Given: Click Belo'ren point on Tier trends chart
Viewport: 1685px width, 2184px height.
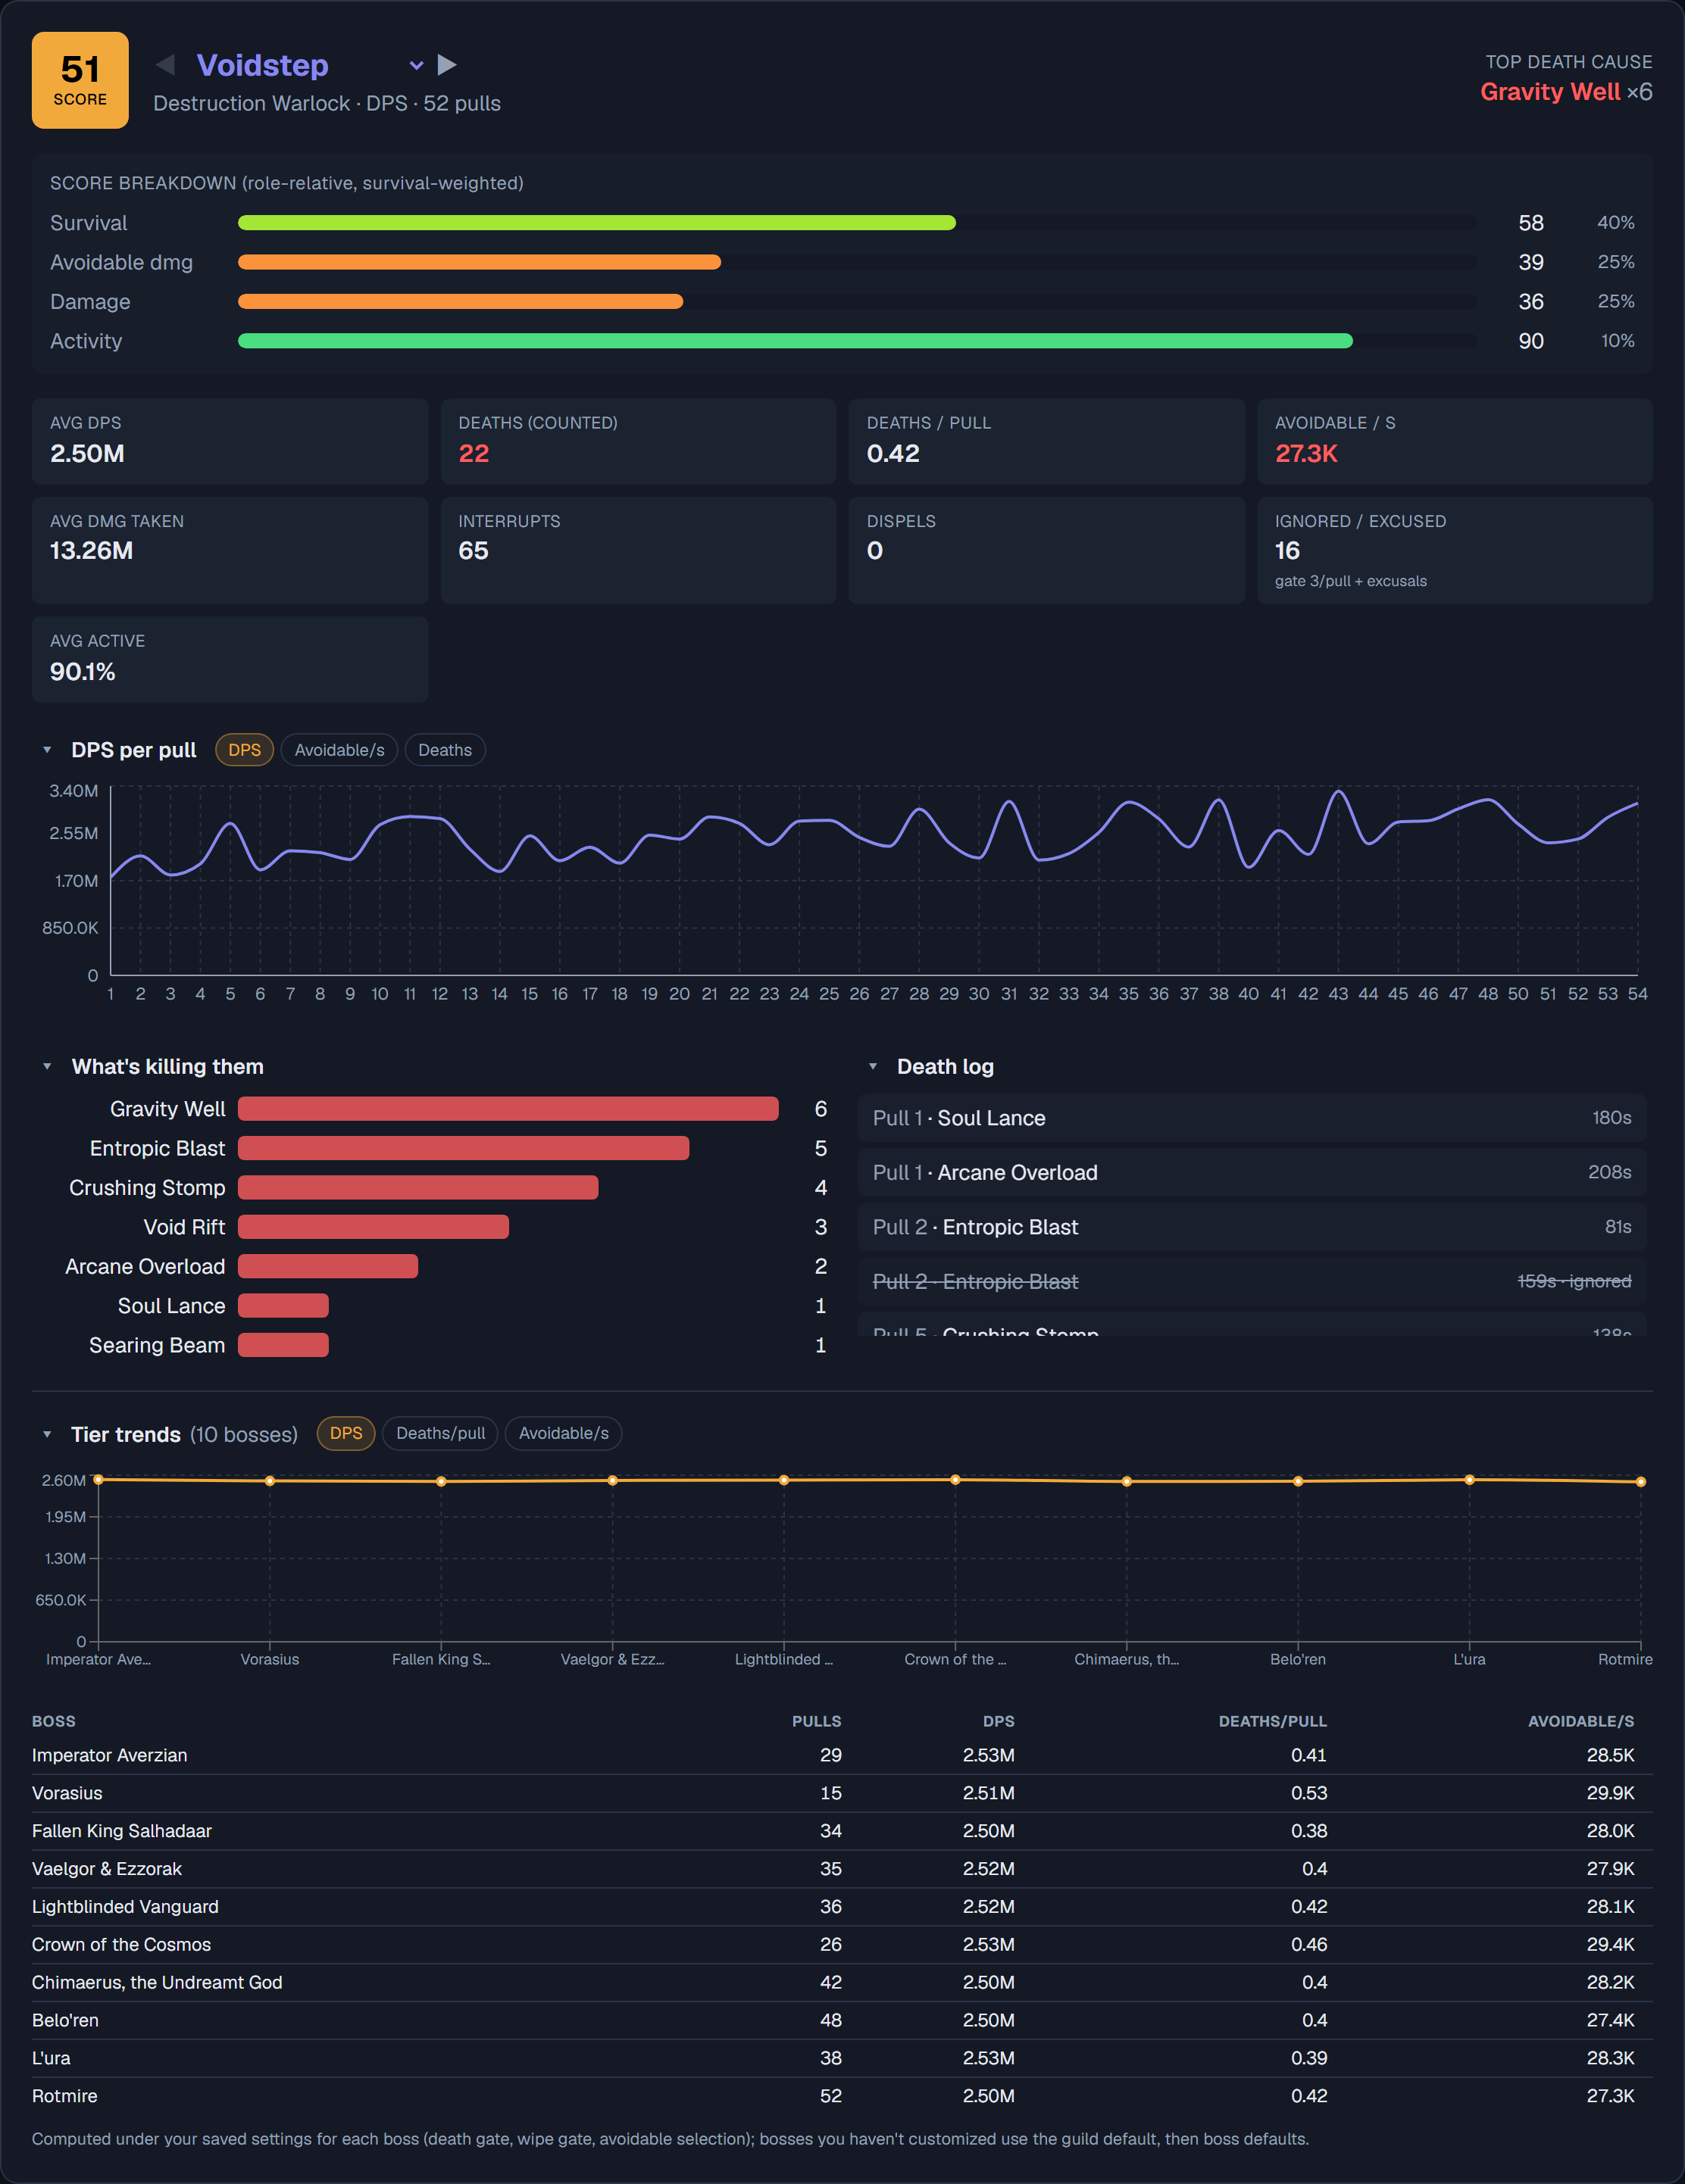Looking at the screenshot, I should click(x=1298, y=1482).
